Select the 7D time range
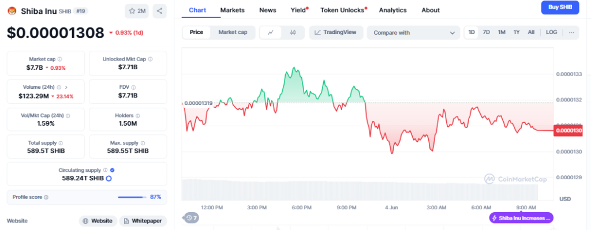This screenshot has height=230, width=591. click(x=486, y=32)
